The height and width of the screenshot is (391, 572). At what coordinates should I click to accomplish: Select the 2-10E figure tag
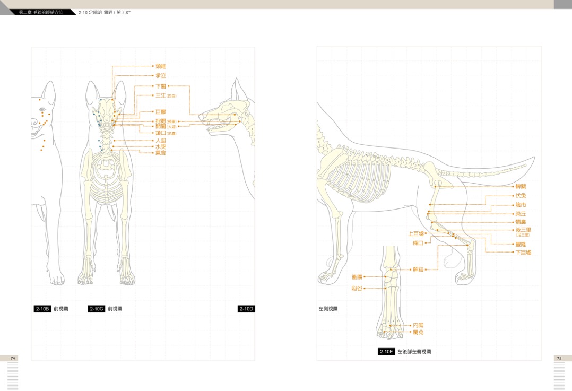click(x=386, y=351)
